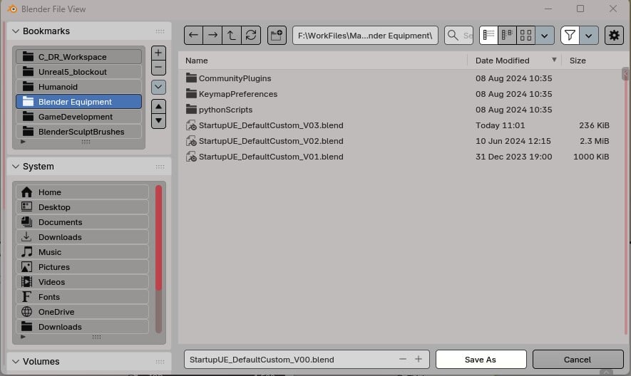Go forward to next folder
The height and width of the screenshot is (376, 631).
click(x=212, y=36)
